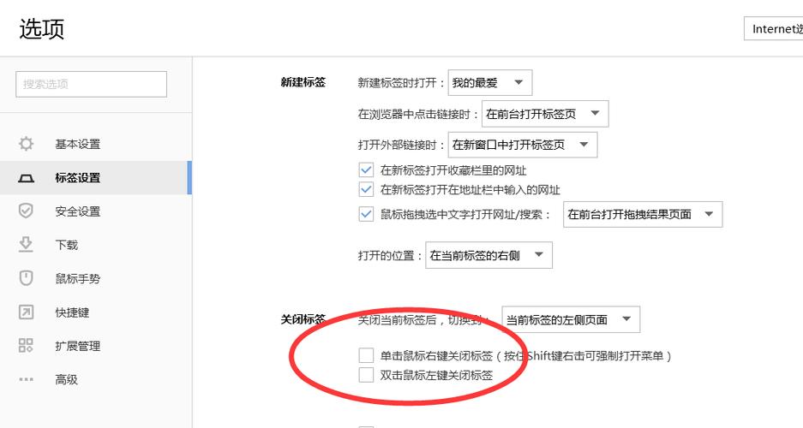Screen dimensions: 803x428
Task: Click the gear icon for 基本设置
Action: [26, 144]
